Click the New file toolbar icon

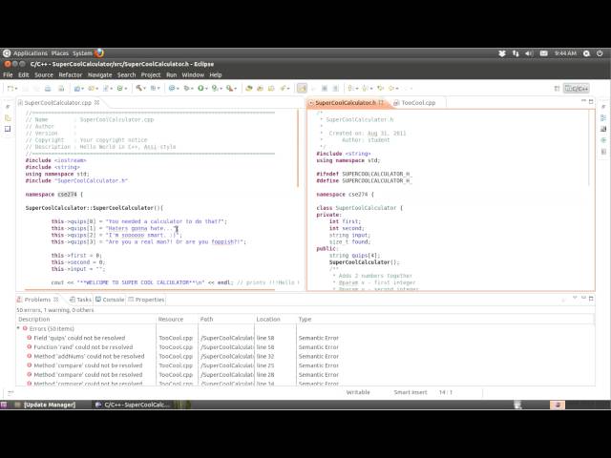(x=10, y=89)
